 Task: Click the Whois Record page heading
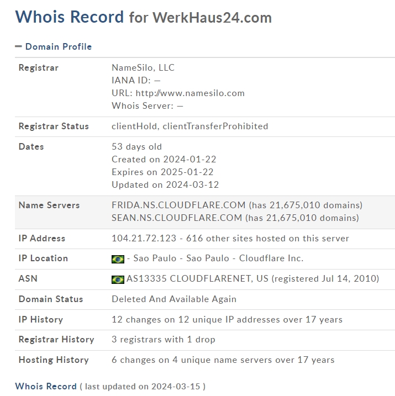pyautogui.click(x=70, y=17)
